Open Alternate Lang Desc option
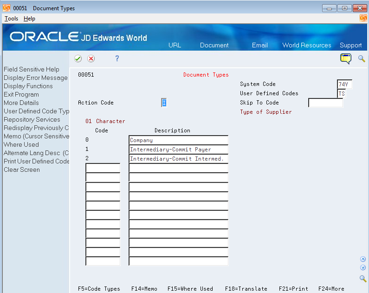This screenshot has height=293, width=369. click(37, 153)
